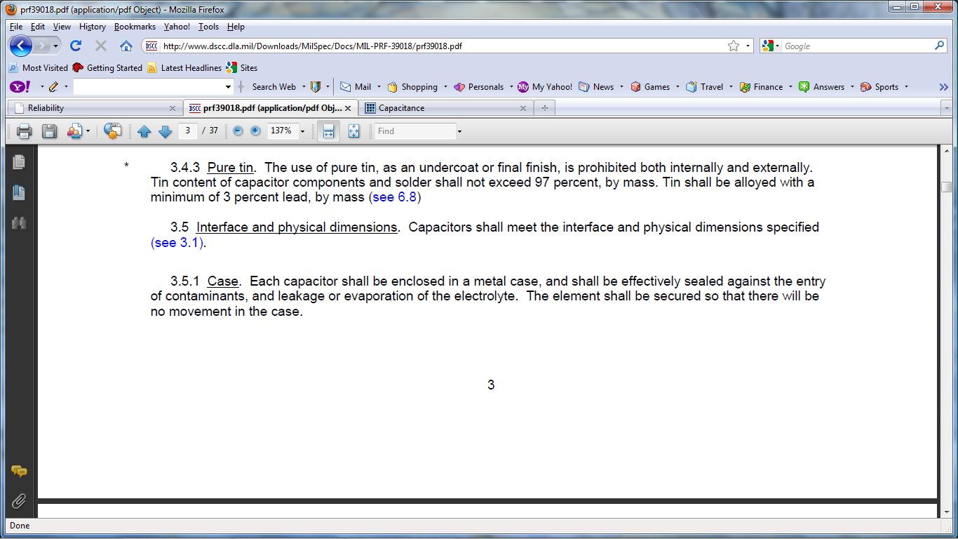Click the PDF page number field
This screenshot has width=958, height=539.
click(187, 131)
